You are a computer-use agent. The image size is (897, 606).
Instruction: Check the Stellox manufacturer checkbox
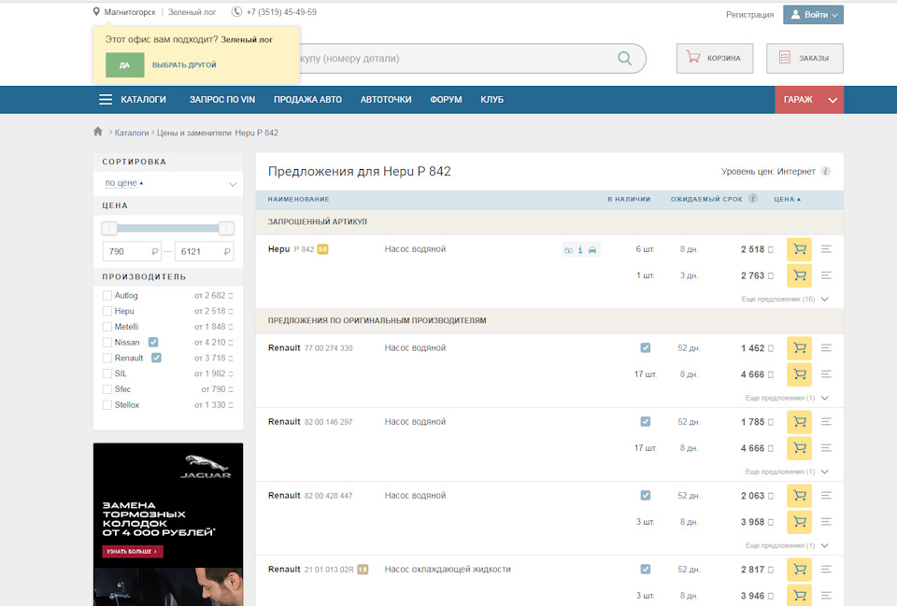pyautogui.click(x=107, y=404)
